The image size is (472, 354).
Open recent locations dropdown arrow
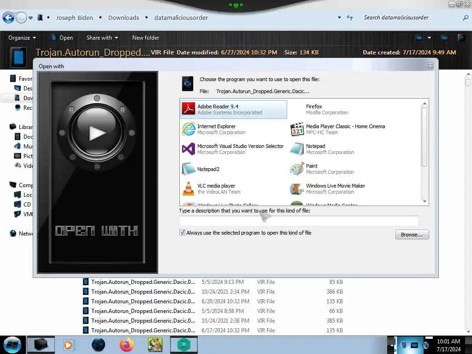pyautogui.click(x=31, y=18)
